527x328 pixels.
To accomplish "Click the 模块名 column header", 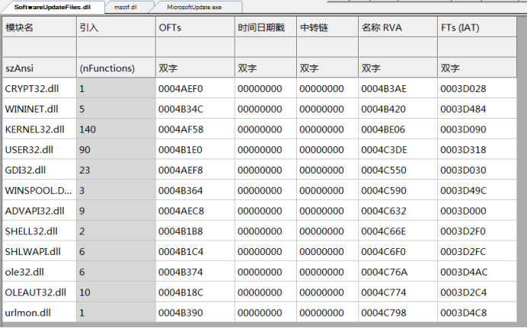I will tap(40, 27).
